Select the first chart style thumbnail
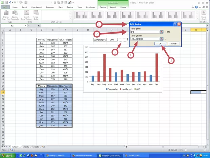Image resolution: width=210 pixels, height=158 pixels. (81, 15)
